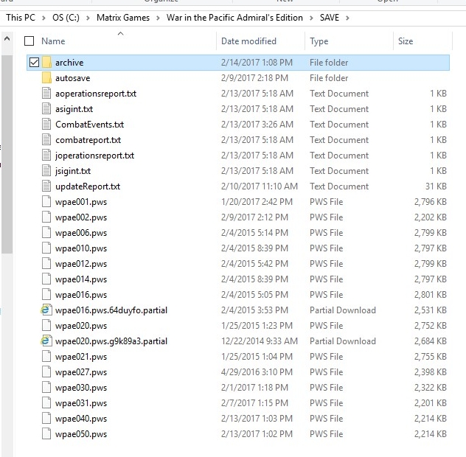Click file name joperationsreport.txt
The width and height of the screenshot is (466, 457).
click(x=94, y=156)
